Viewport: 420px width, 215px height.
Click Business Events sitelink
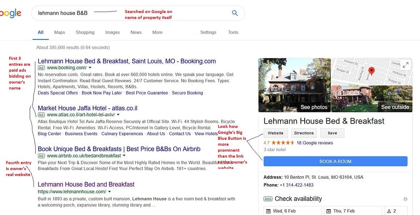pos(81,134)
